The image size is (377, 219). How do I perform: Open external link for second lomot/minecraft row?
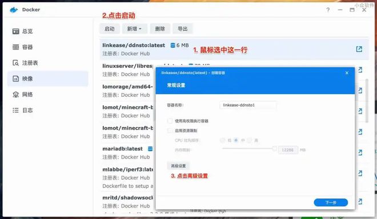(x=360, y=132)
